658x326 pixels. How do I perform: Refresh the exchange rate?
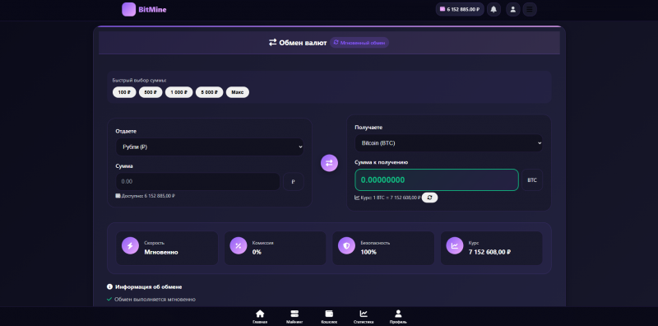click(x=429, y=198)
